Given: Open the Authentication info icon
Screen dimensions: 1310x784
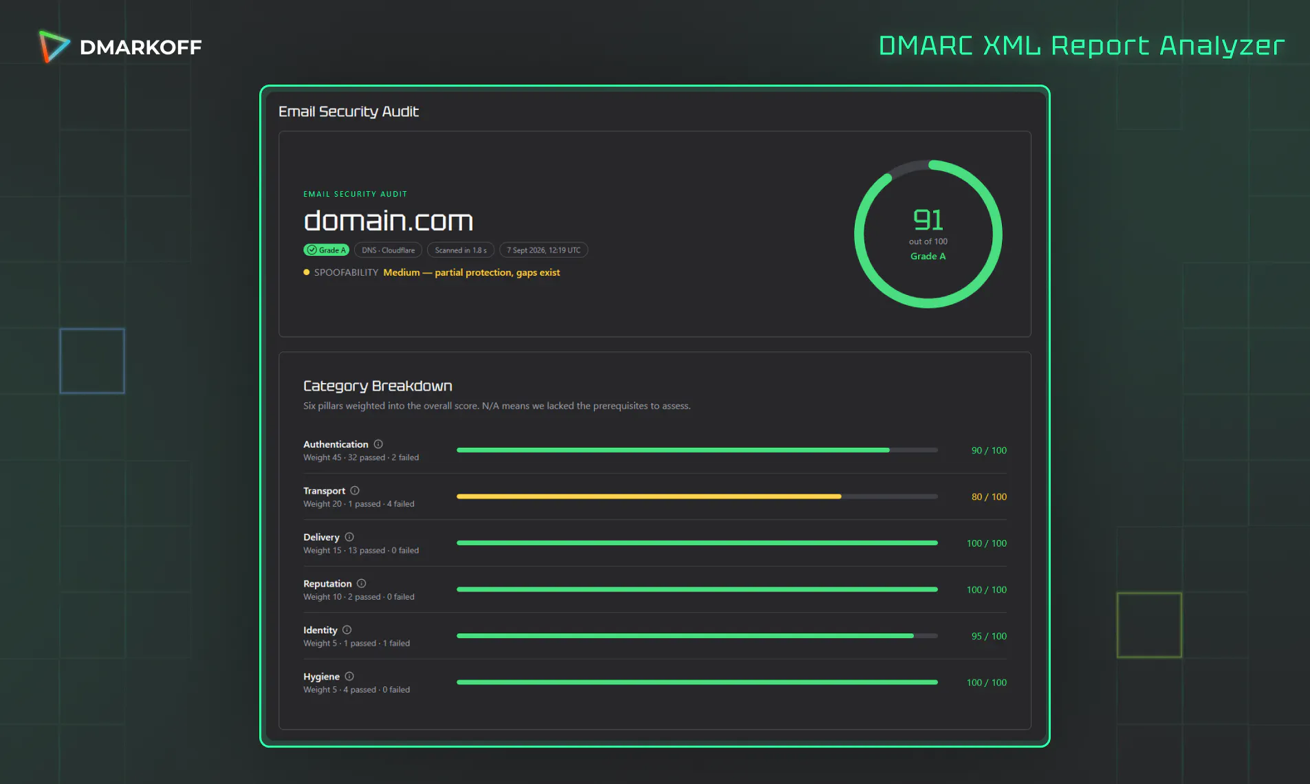Looking at the screenshot, I should click(x=378, y=444).
